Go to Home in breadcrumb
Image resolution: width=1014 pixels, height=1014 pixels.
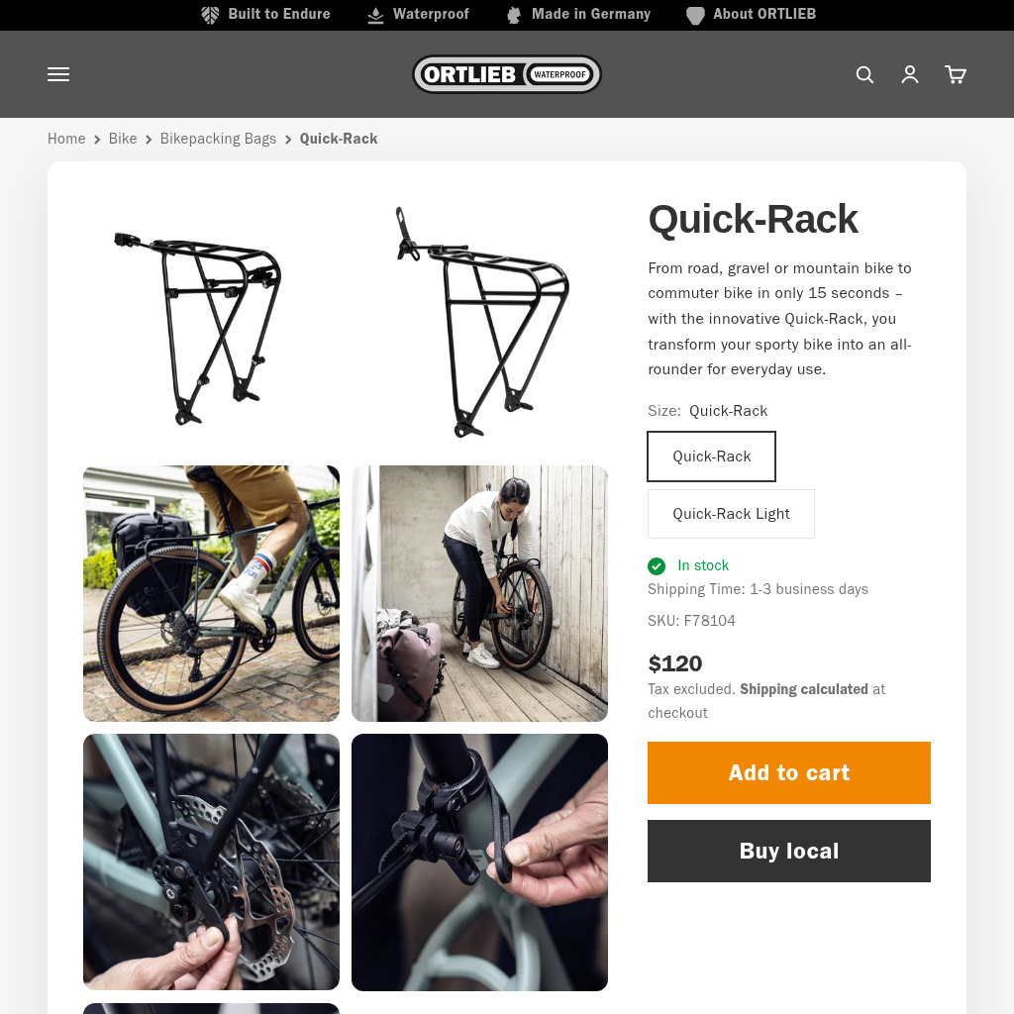[x=66, y=139]
